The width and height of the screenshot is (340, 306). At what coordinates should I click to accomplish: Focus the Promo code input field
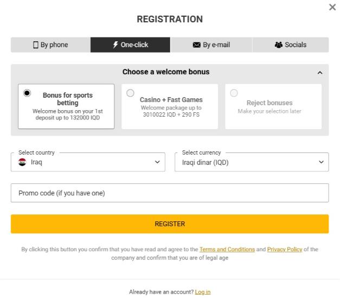(170, 193)
